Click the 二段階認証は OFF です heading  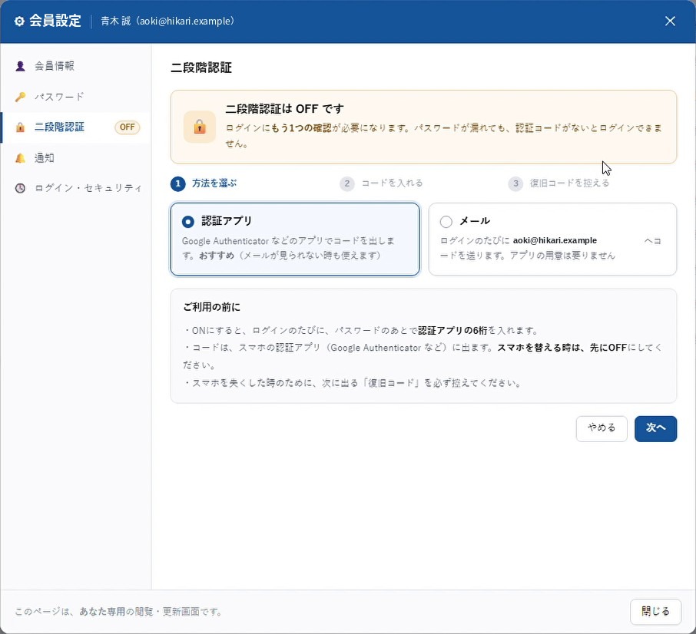click(x=284, y=109)
